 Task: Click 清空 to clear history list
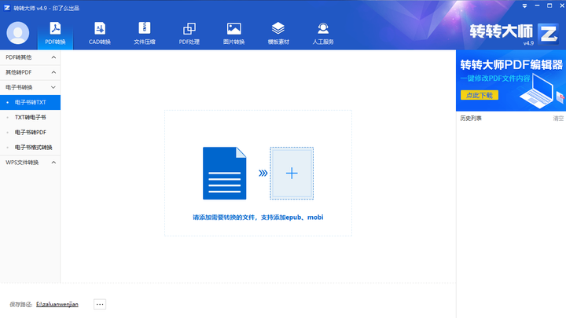(558, 119)
